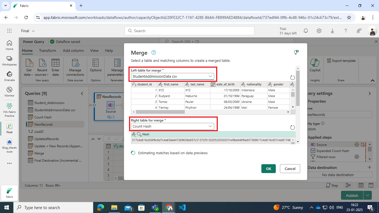Open Manage connections in the ribbon
This screenshot has width=379, height=213.
75,67
